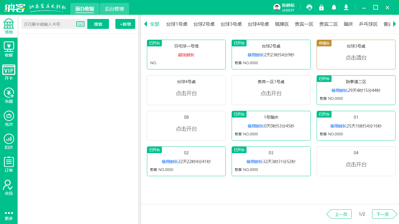Open the notification bell icon
Image resolution: width=399 pixels, height=224 pixels.
pos(334,7)
